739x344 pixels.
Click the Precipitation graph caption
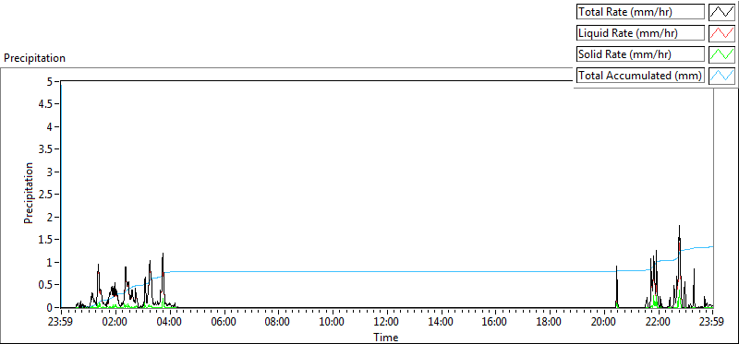click(34, 58)
